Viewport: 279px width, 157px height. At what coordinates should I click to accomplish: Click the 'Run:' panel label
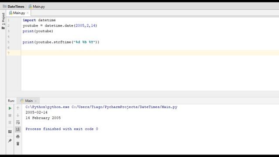[11, 101]
